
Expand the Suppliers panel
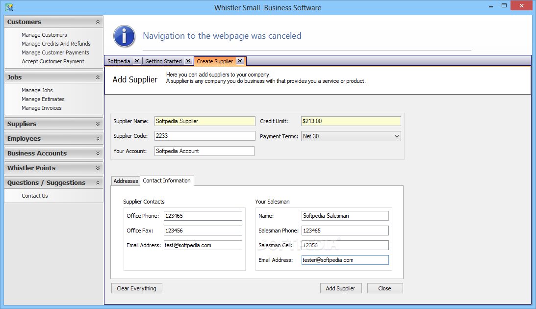coord(98,124)
